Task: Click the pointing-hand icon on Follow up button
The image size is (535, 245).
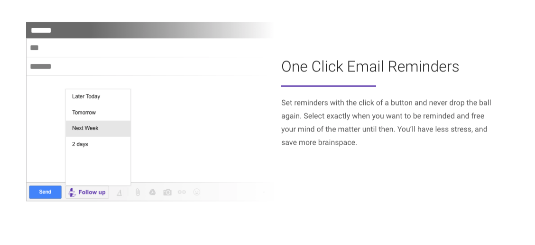Action: pyautogui.click(x=72, y=192)
